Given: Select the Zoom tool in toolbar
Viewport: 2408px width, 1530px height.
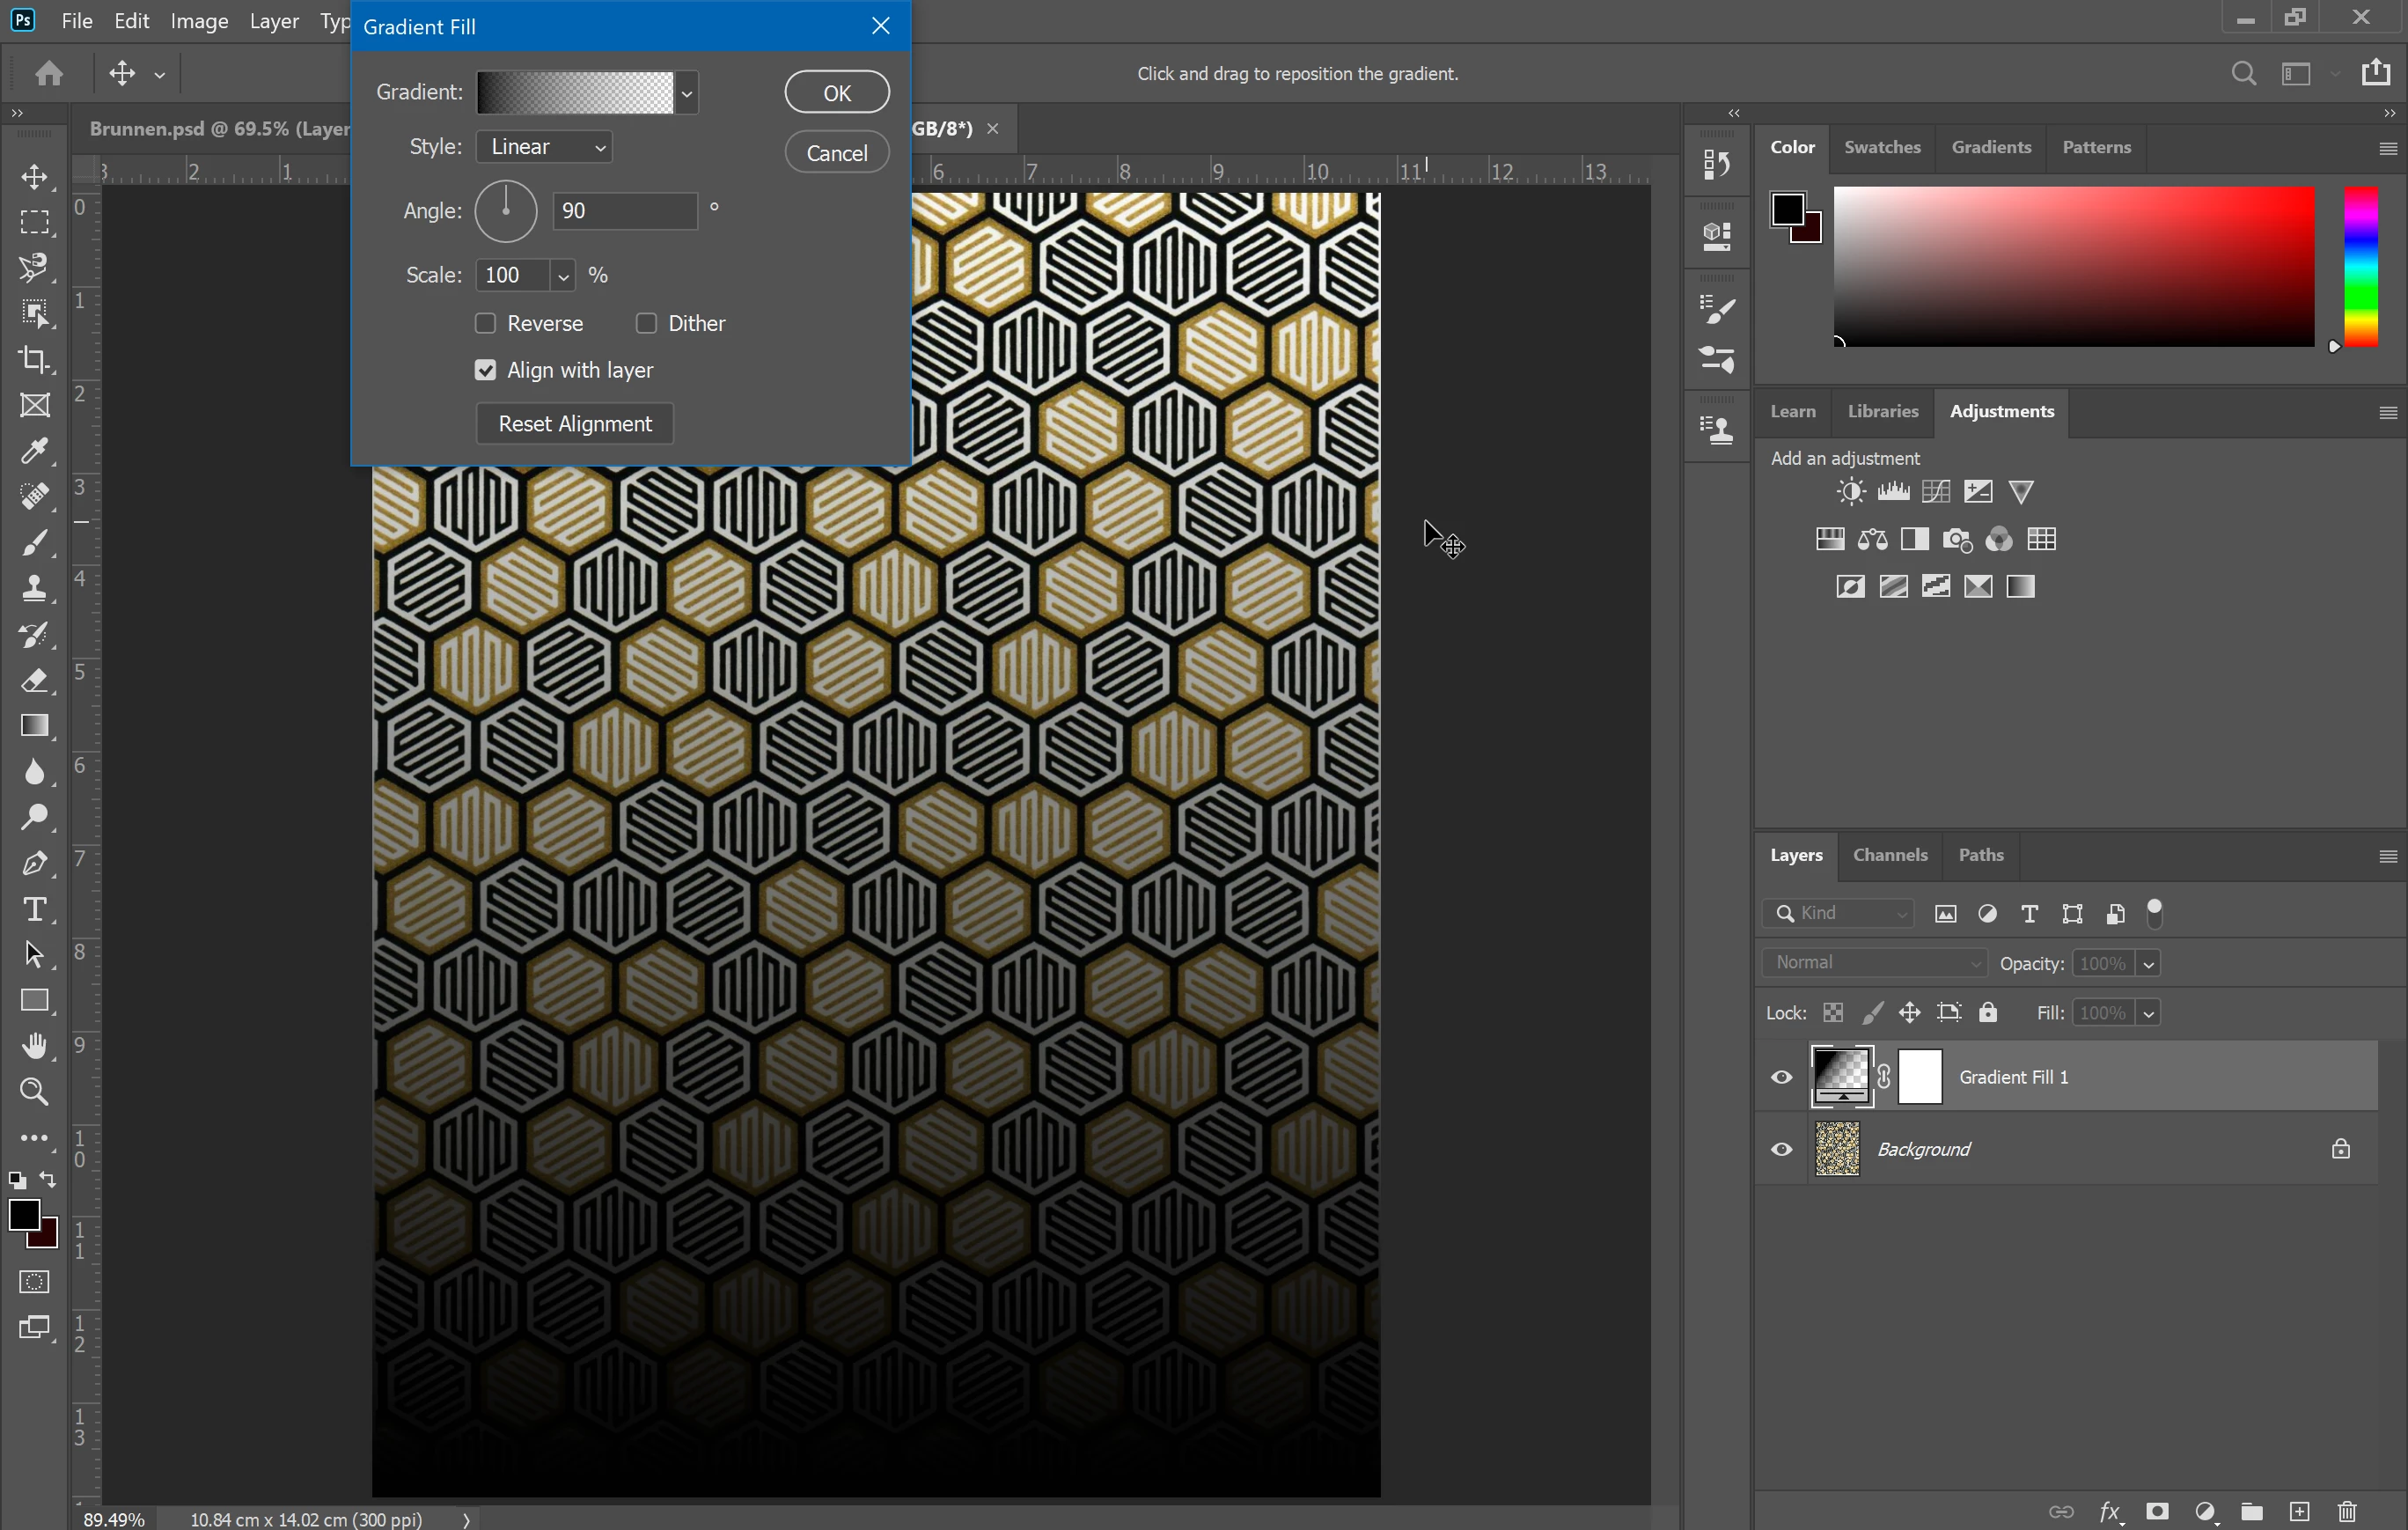Looking at the screenshot, I should click(x=35, y=1091).
